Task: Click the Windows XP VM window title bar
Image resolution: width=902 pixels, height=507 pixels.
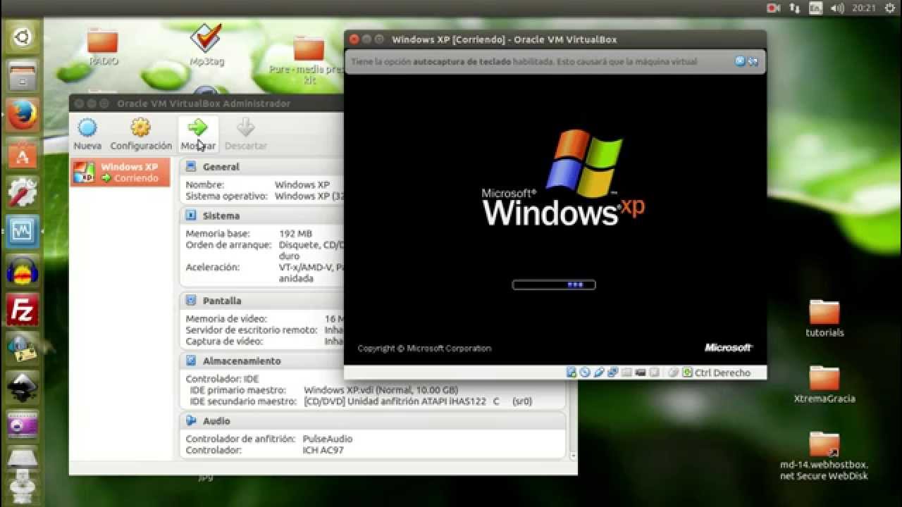Action: pos(555,39)
